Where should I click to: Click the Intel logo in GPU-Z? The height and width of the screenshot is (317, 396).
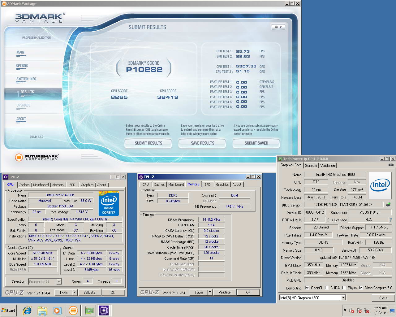pyautogui.click(x=380, y=185)
